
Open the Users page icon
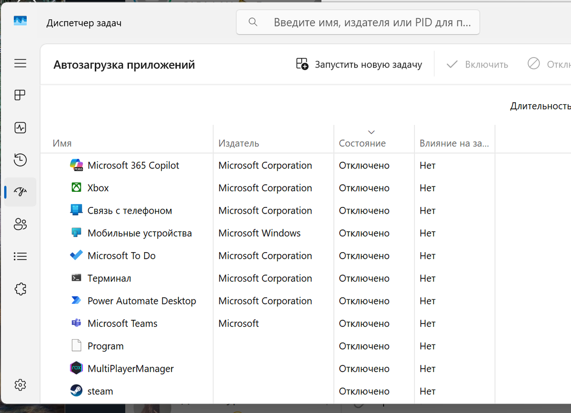20,224
